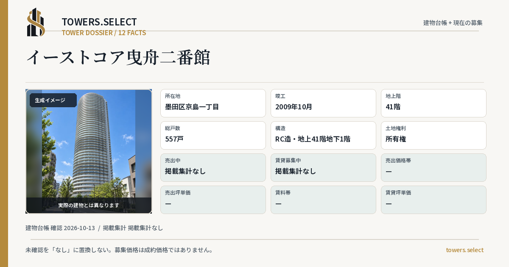Click the TOWERS.SELECT brand title
509x267 pixels.
(x=99, y=22)
